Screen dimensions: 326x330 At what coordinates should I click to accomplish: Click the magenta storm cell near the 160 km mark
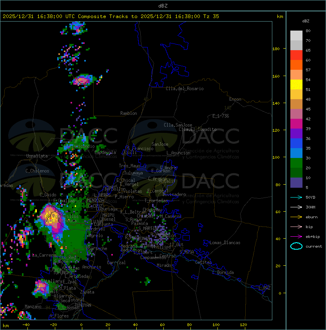click(83, 80)
